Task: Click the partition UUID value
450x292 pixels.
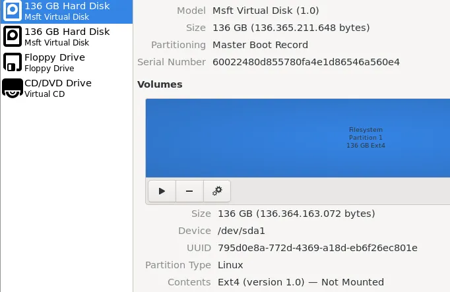Action: click(317, 248)
